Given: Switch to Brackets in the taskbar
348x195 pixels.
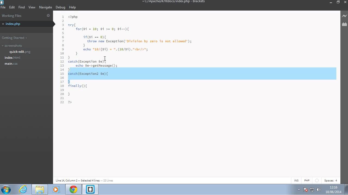Looking at the screenshot, I should click(90, 189).
